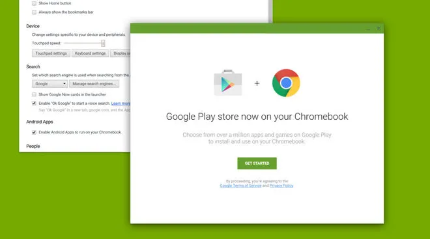Click the Android Apps section heading
The image size is (430, 239).
tap(40, 122)
